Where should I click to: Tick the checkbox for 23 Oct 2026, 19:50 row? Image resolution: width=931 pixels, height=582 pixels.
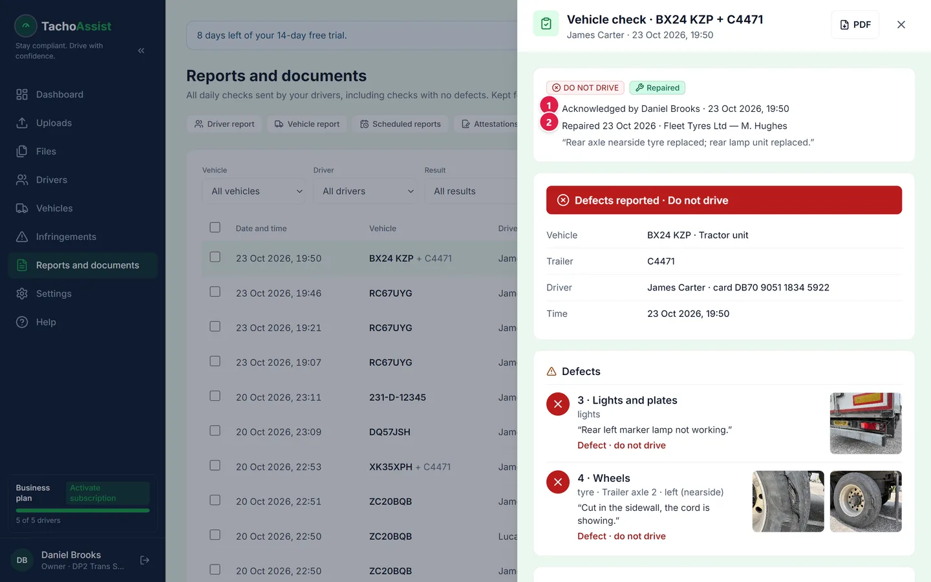click(x=215, y=257)
